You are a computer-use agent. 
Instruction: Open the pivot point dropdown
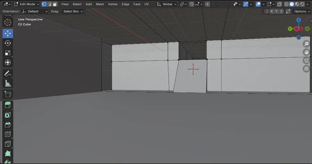coord(183,4)
